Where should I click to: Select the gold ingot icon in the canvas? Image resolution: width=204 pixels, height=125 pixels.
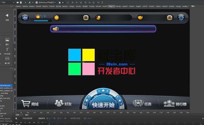[140, 17]
